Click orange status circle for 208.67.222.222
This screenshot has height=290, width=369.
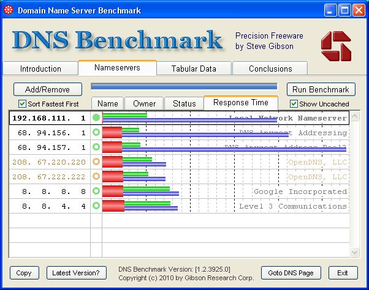(x=96, y=177)
